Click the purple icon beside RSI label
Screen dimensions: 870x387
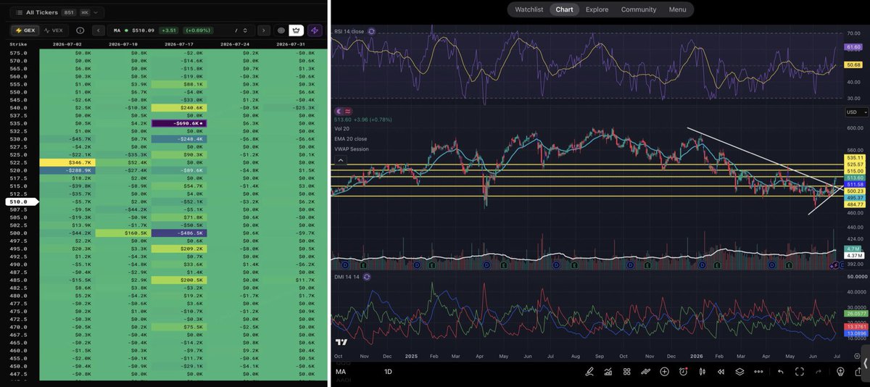[372, 32]
